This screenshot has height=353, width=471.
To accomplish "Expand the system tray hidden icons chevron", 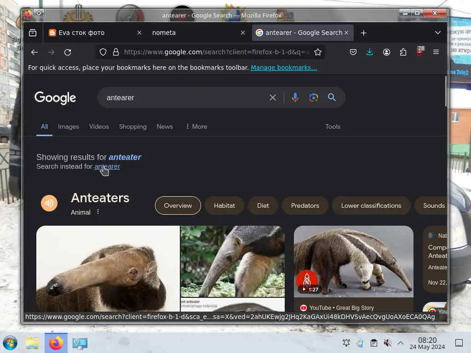I will (401, 343).
